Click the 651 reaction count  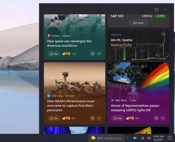pyautogui.click(x=73, y=118)
